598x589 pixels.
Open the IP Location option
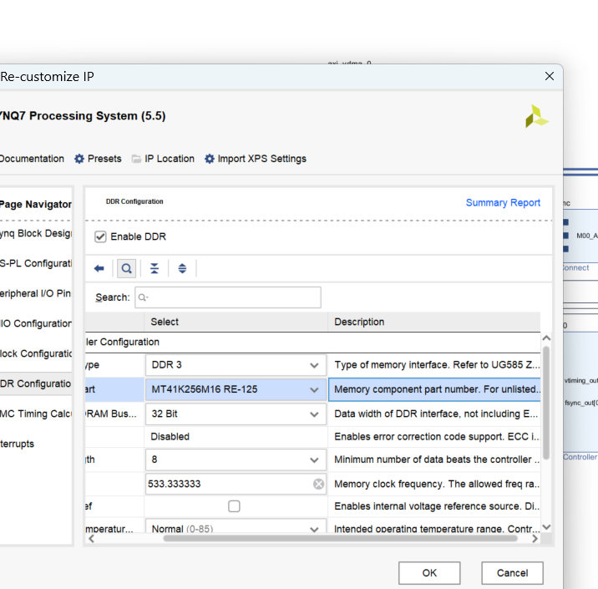pyautogui.click(x=170, y=159)
